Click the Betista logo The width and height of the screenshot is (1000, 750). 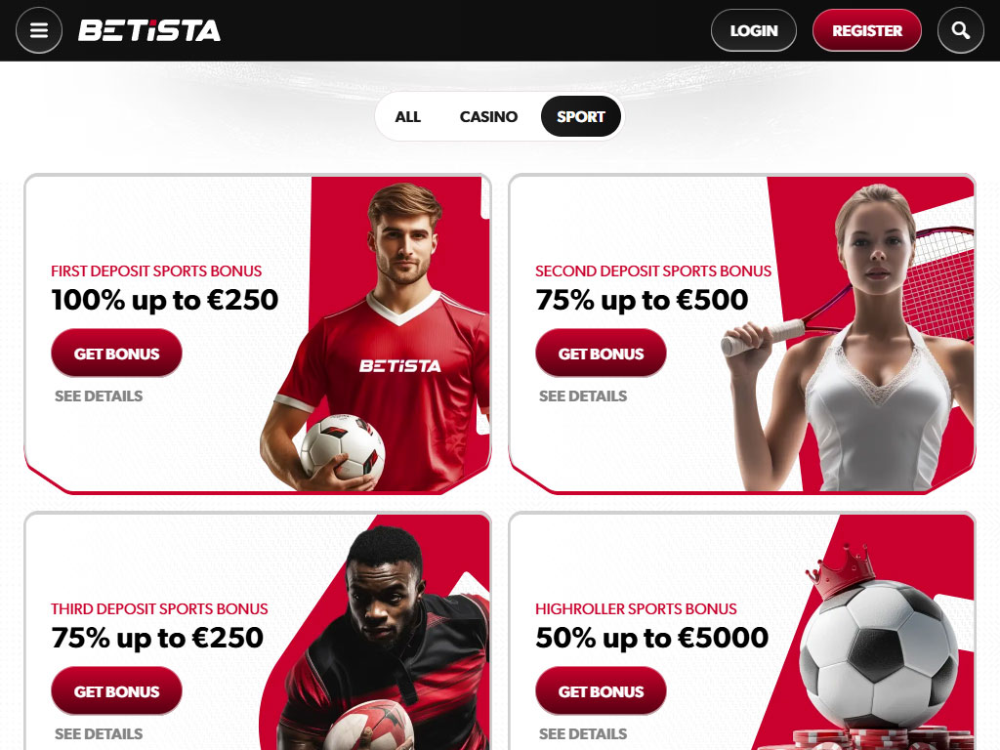coord(149,30)
